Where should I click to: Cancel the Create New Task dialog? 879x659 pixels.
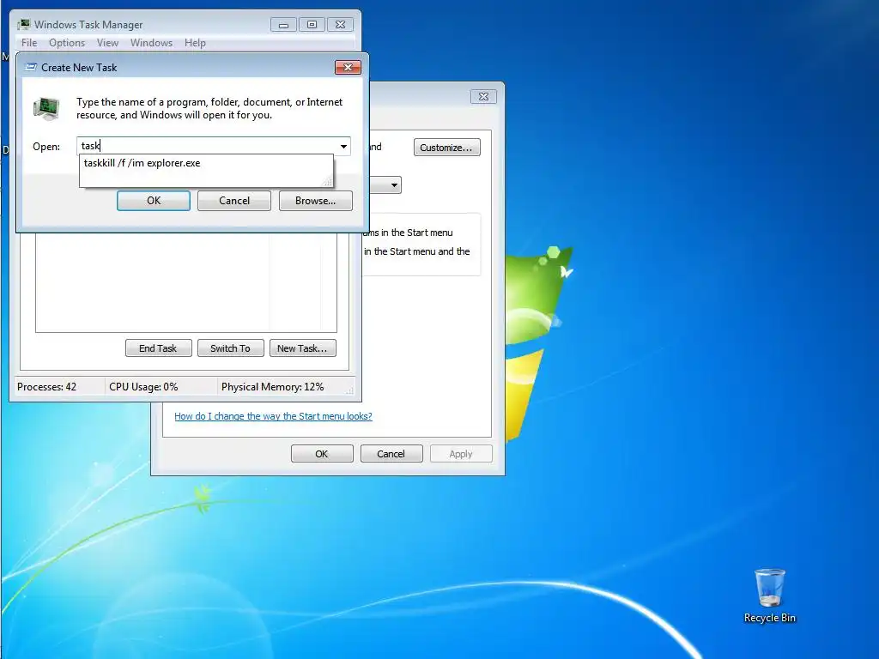tap(234, 201)
